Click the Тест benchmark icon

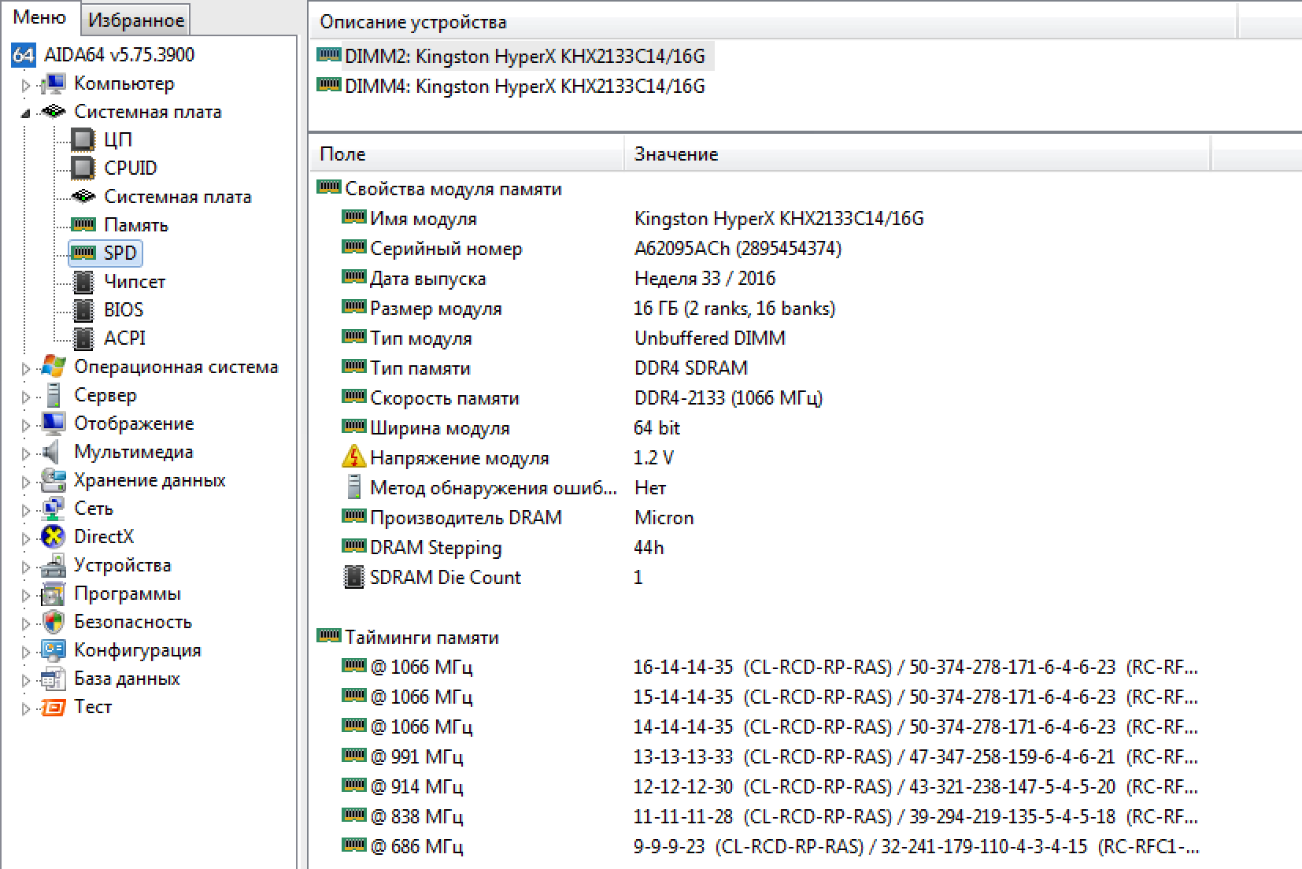tap(53, 707)
